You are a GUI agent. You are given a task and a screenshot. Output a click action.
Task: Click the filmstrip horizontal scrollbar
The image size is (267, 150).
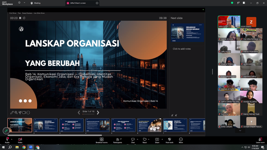click(55, 135)
